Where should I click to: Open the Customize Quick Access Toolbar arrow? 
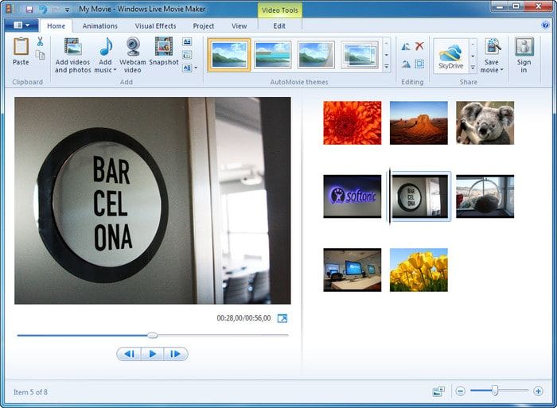[67, 10]
